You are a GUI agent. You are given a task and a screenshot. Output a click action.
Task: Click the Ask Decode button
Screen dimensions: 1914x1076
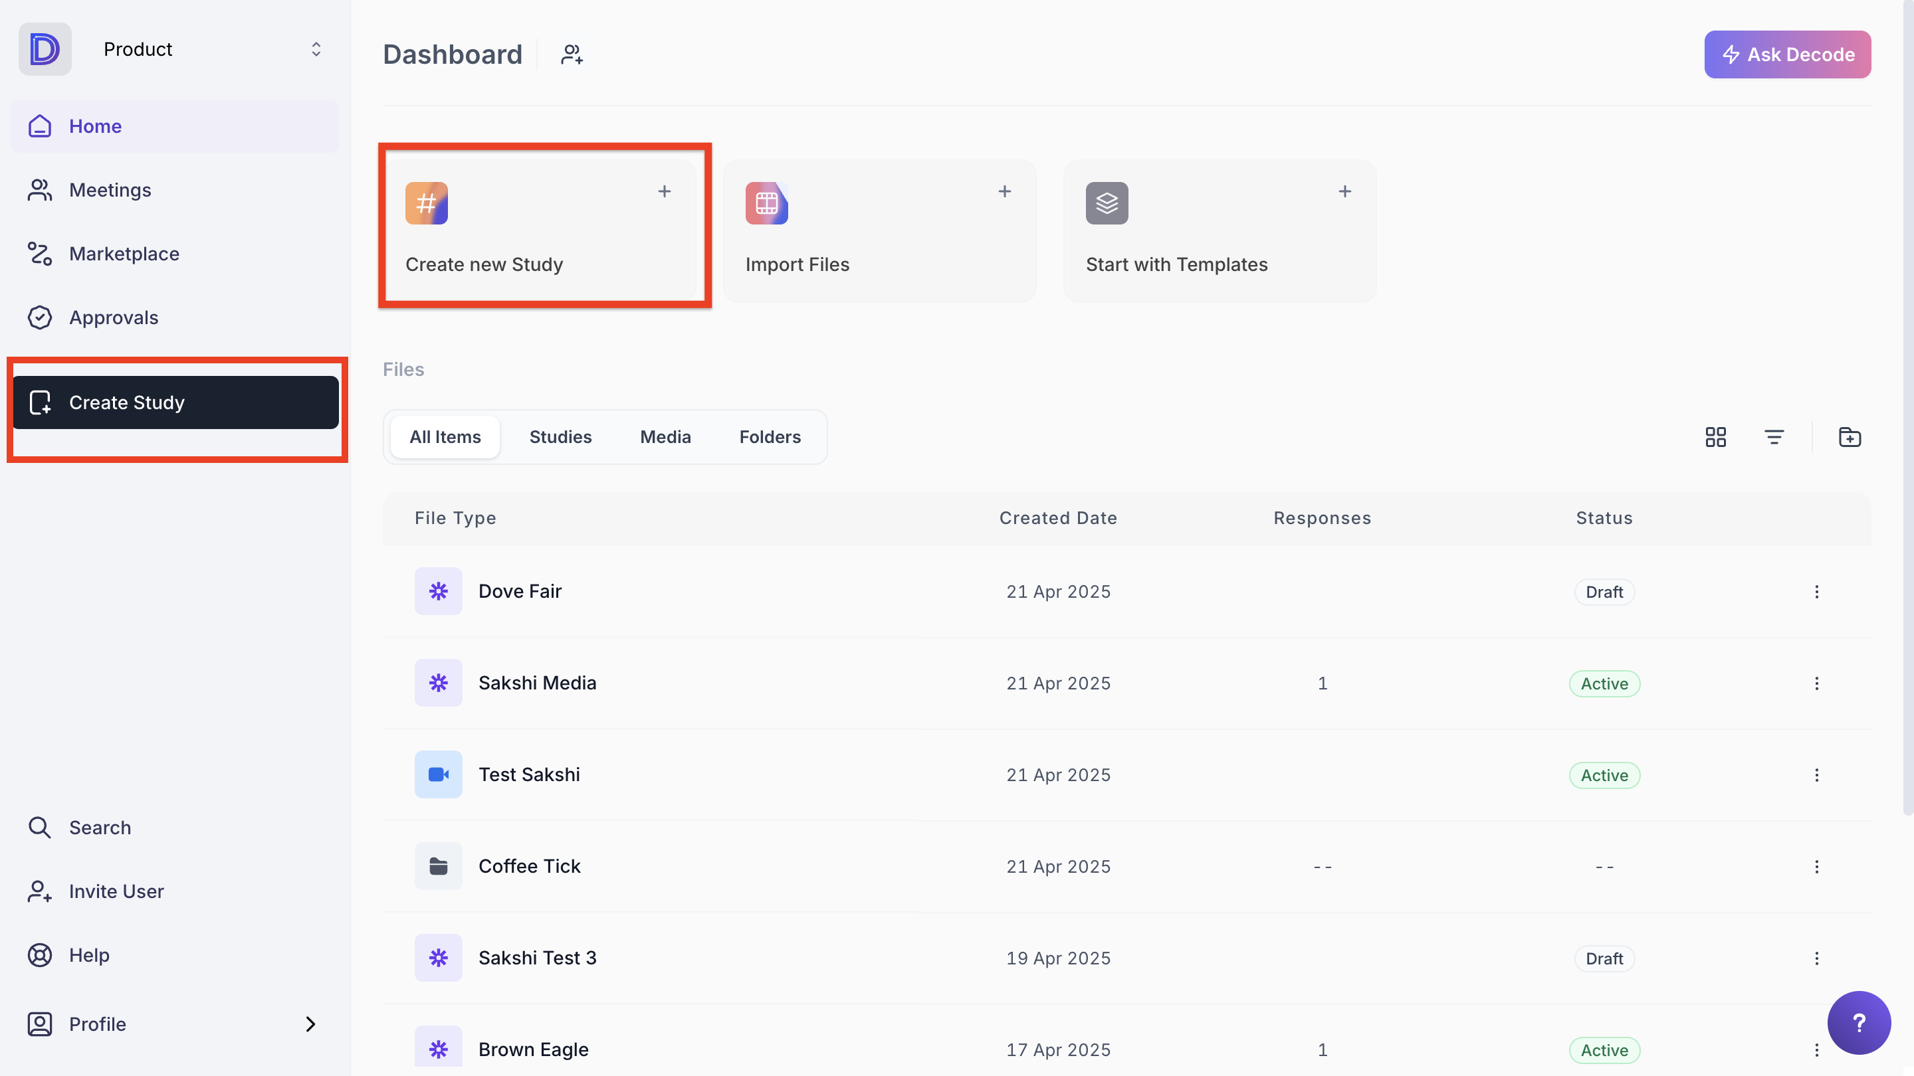1787,54
